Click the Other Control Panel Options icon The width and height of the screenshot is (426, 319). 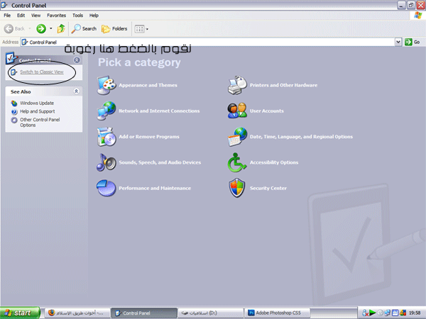tap(14, 120)
